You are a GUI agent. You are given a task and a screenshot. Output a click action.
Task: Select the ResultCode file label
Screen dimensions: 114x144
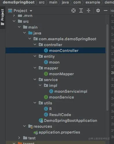coord(60,115)
